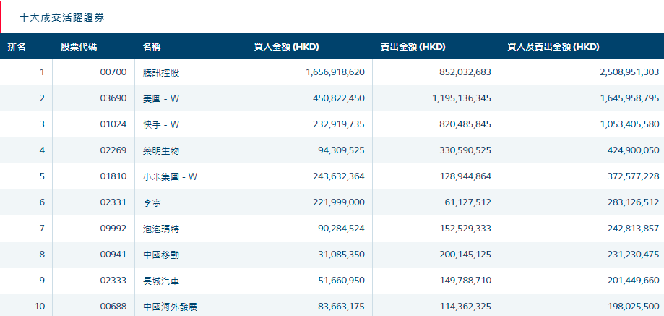Click total amount 424,900,050

(x=632, y=150)
